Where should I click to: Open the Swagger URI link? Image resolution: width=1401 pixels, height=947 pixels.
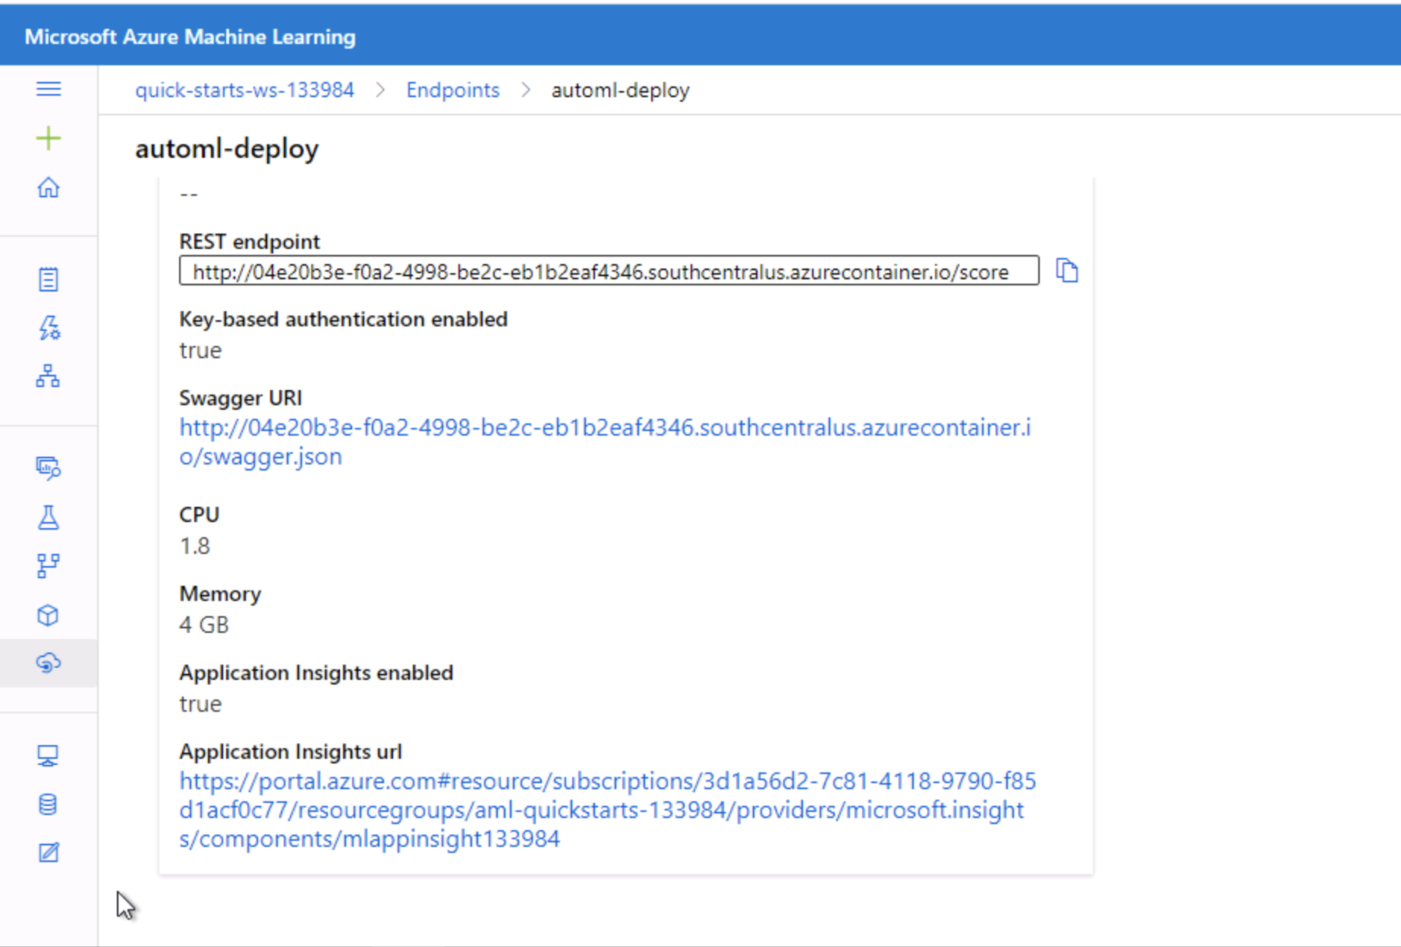pyautogui.click(x=605, y=442)
